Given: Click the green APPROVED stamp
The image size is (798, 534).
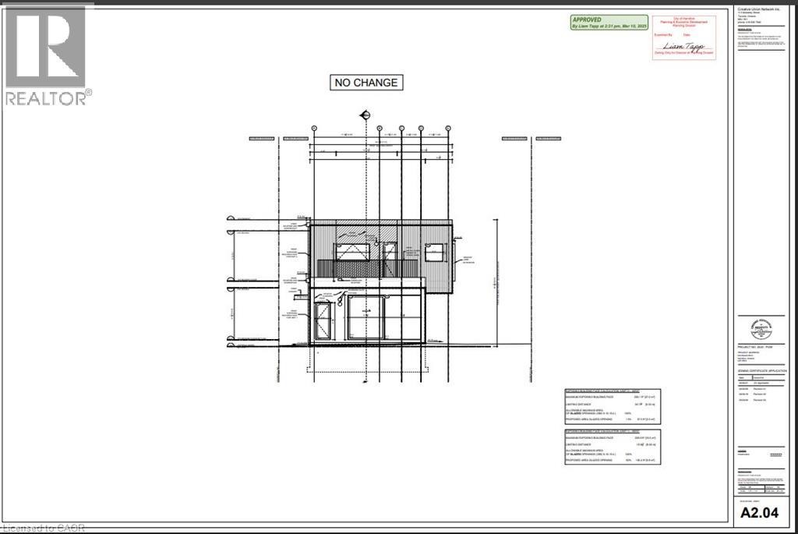Looking at the screenshot, I should point(607,23).
